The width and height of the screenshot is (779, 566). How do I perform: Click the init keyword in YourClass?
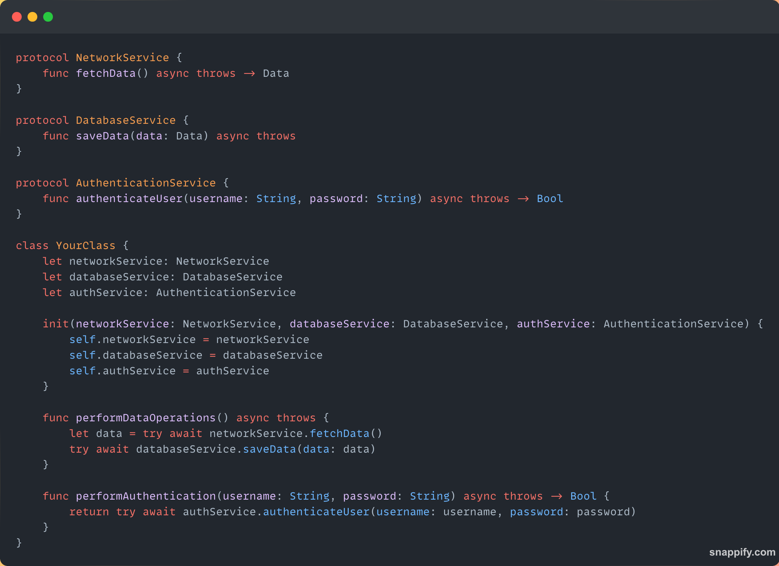[x=56, y=324]
